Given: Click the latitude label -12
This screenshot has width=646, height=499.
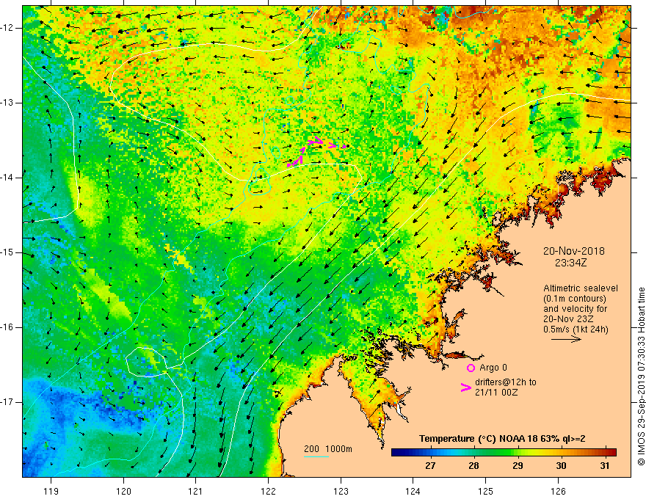Looking at the screenshot, I should click(x=7, y=28).
